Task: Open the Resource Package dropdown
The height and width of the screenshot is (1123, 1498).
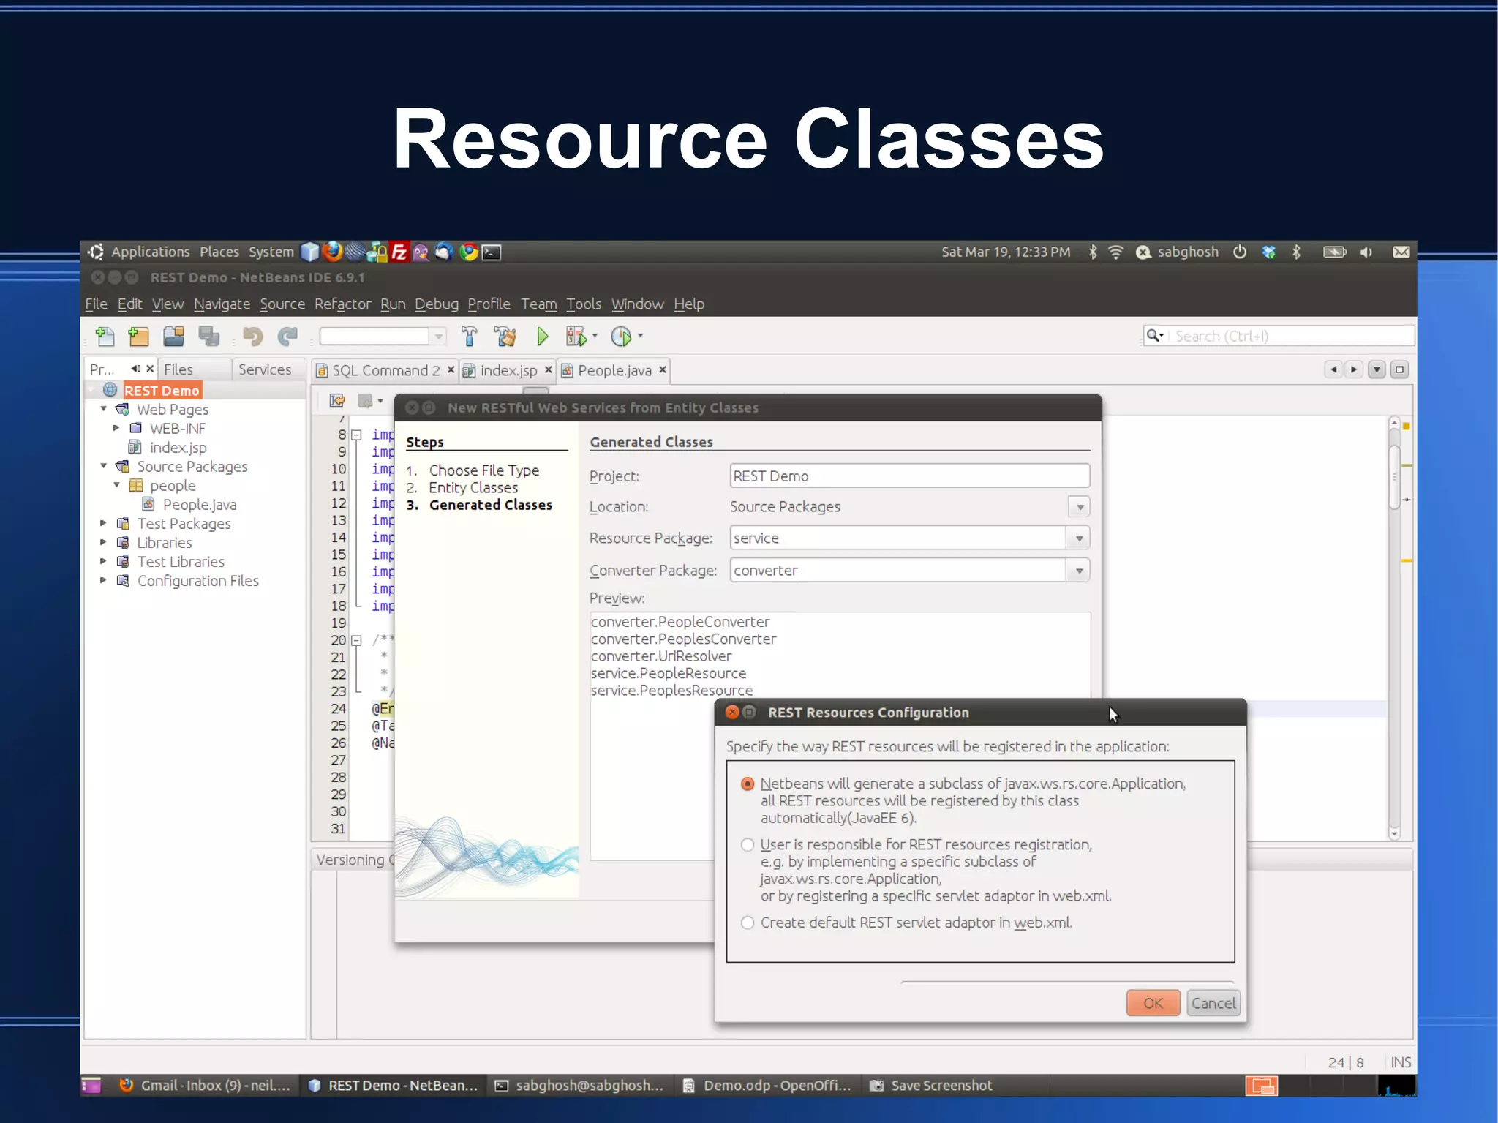Action: 1079,538
